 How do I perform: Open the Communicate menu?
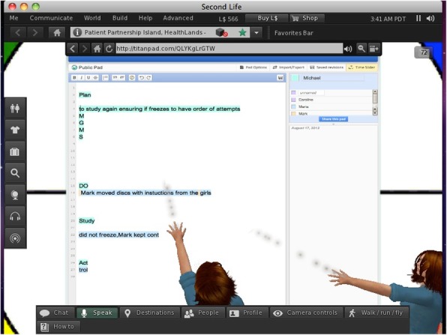click(x=51, y=18)
